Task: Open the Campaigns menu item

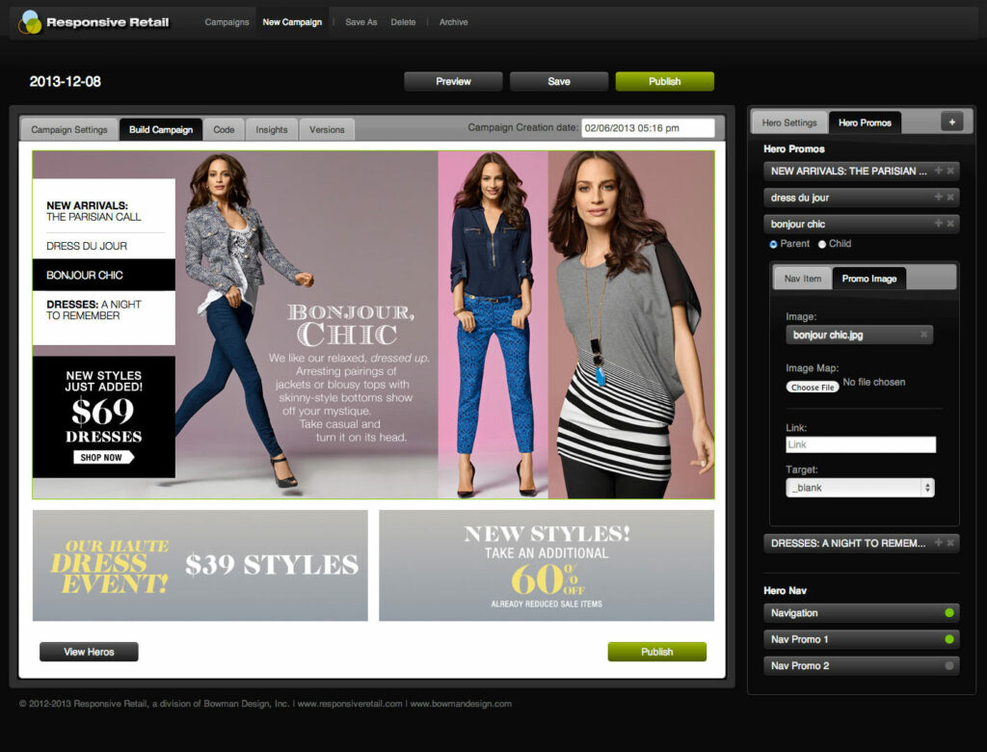Action: pyautogui.click(x=227, y=22)
